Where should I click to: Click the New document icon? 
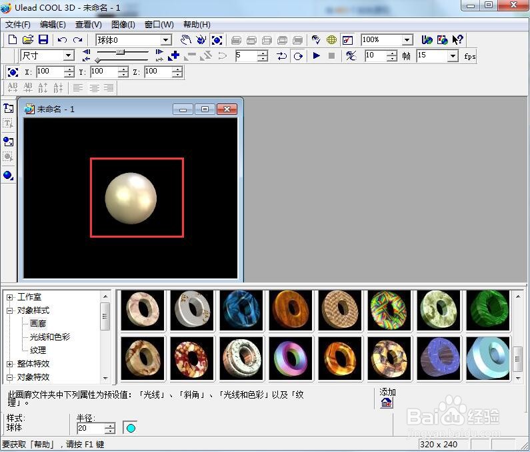tap(13, 40)
